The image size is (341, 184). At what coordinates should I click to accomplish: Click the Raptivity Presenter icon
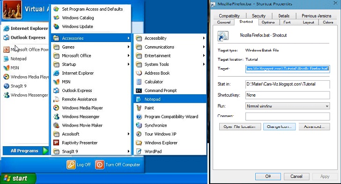tap(56, 143)
